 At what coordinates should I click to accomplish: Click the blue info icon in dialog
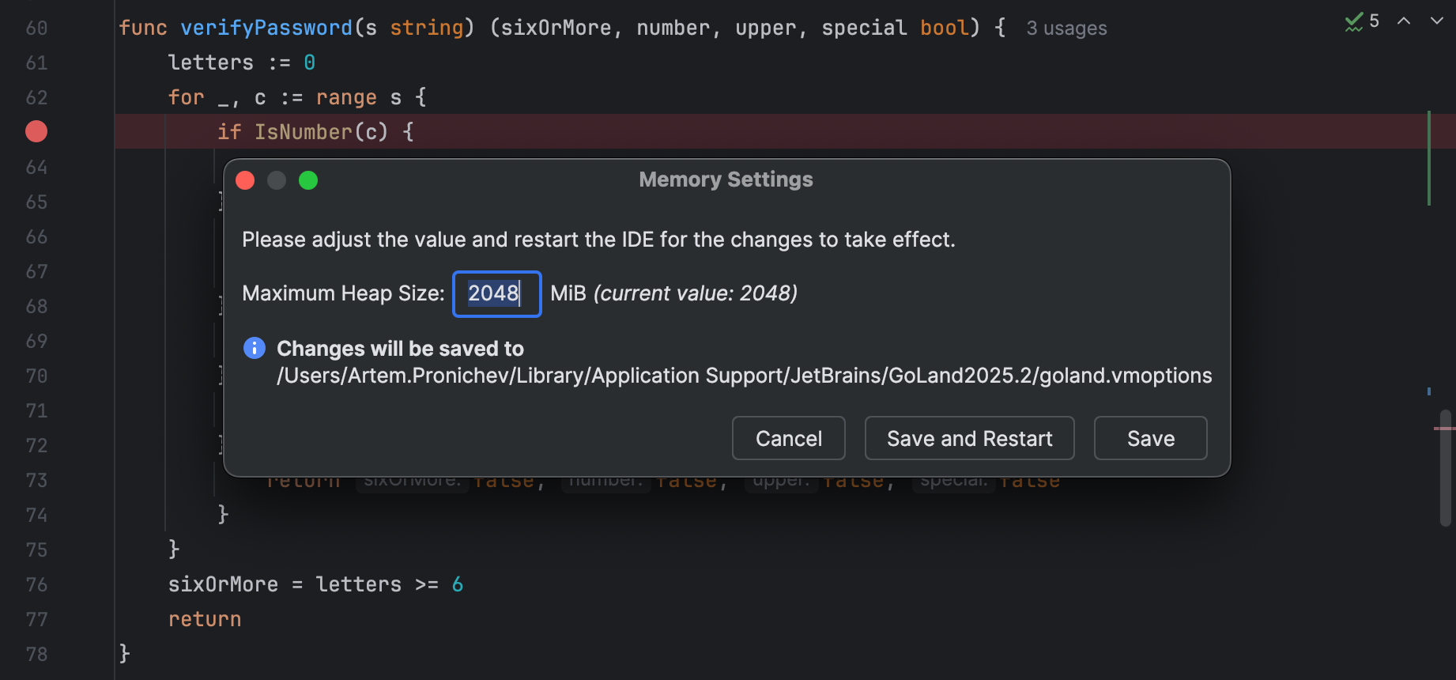[255, 348]
